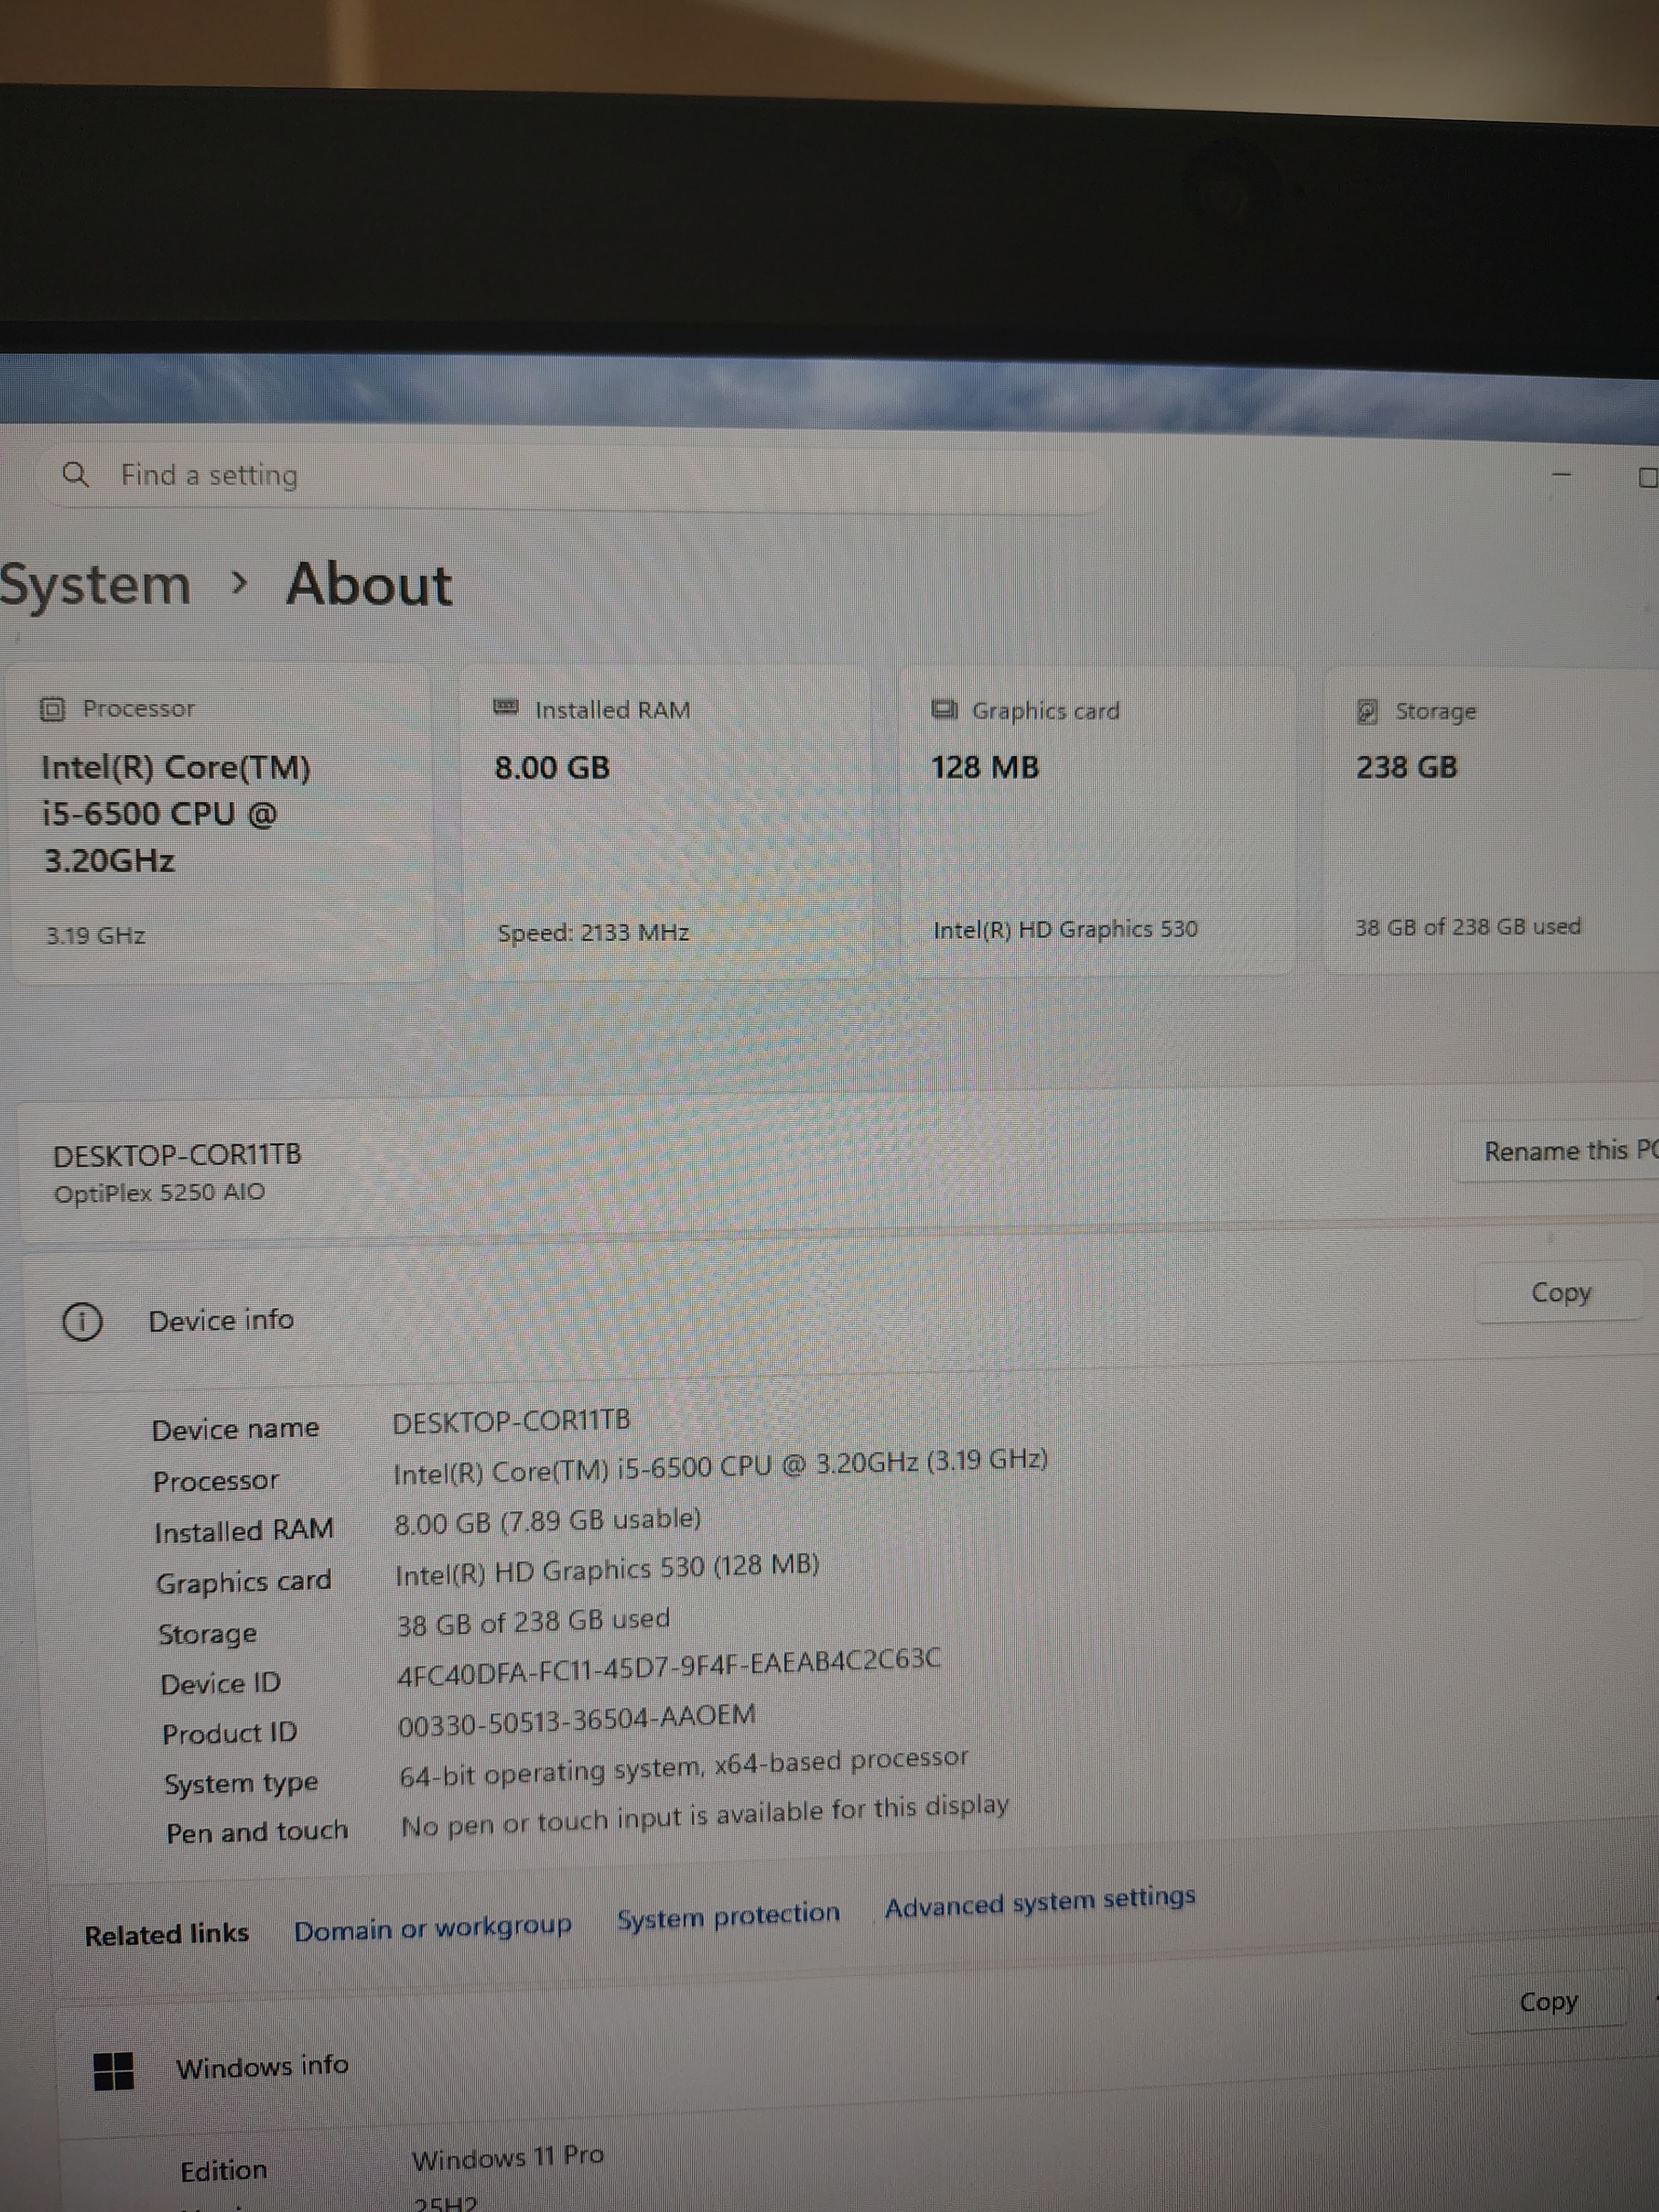This screenshot has height=2212, width=1659.
Task: Click "8.00 GB (7.89 GB usable)" value
Action: click(x=548, y=1522)
